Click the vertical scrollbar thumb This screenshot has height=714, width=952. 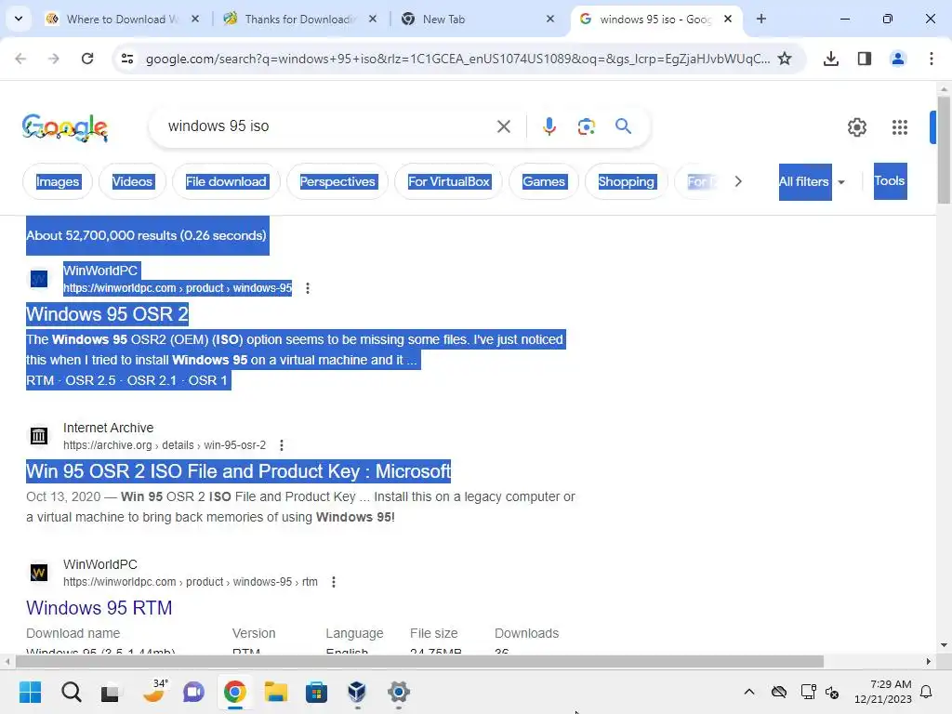click(944, 149)
